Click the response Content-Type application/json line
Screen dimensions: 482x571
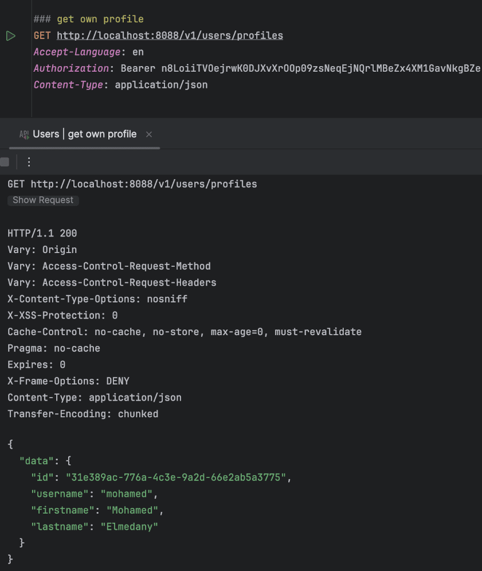[x=95, y=397]
